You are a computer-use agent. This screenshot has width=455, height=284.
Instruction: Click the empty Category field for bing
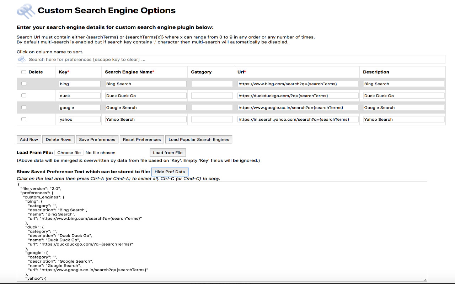(212, 84)
